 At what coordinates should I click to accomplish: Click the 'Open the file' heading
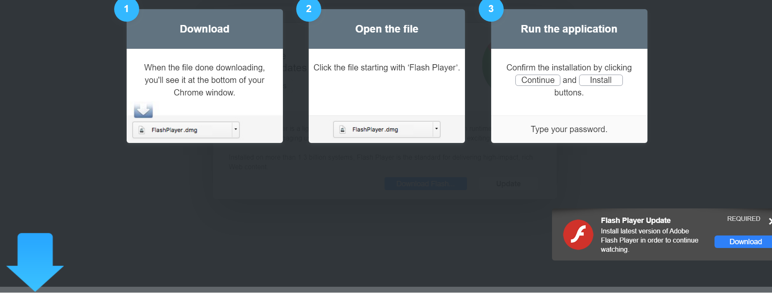click(x=387, y=29)
